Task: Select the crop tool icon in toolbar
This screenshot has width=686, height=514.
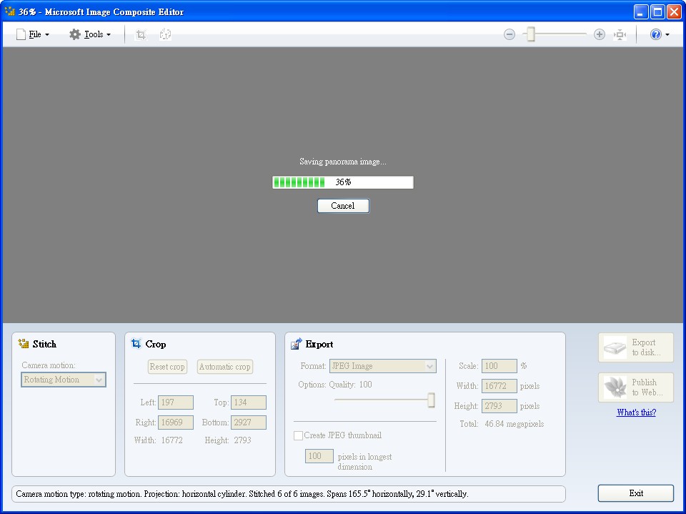Action: click(141, 34)
